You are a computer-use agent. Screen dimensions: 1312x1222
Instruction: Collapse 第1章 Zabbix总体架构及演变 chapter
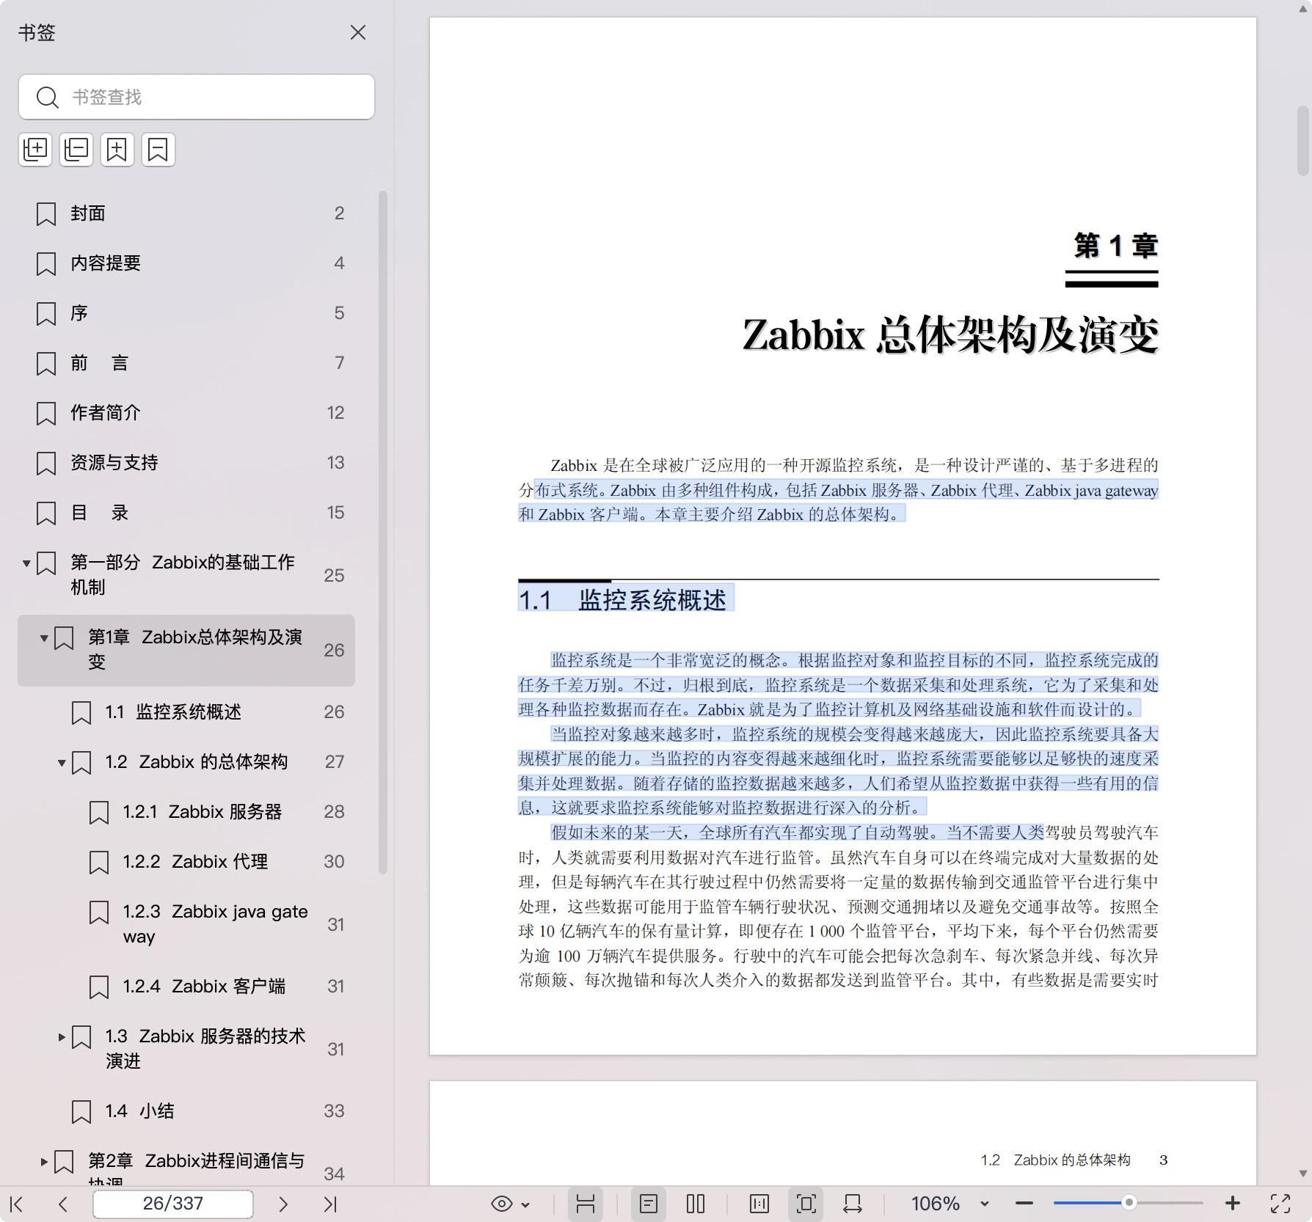tap(44, 638)
